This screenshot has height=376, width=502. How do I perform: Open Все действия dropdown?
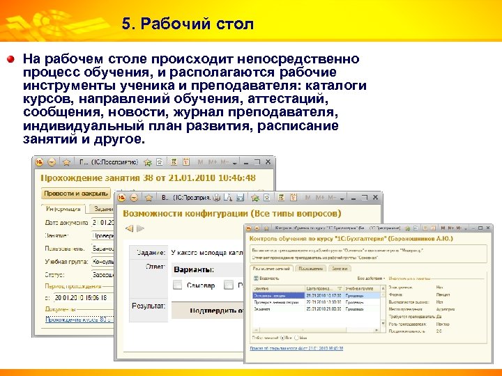pos(371,279)
